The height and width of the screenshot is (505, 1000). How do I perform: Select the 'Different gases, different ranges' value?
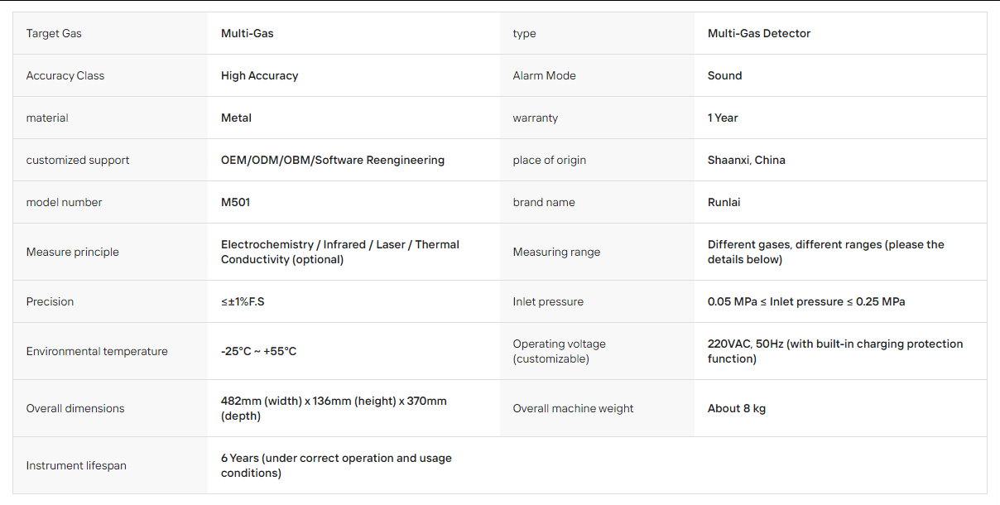(x=826, y=252)
